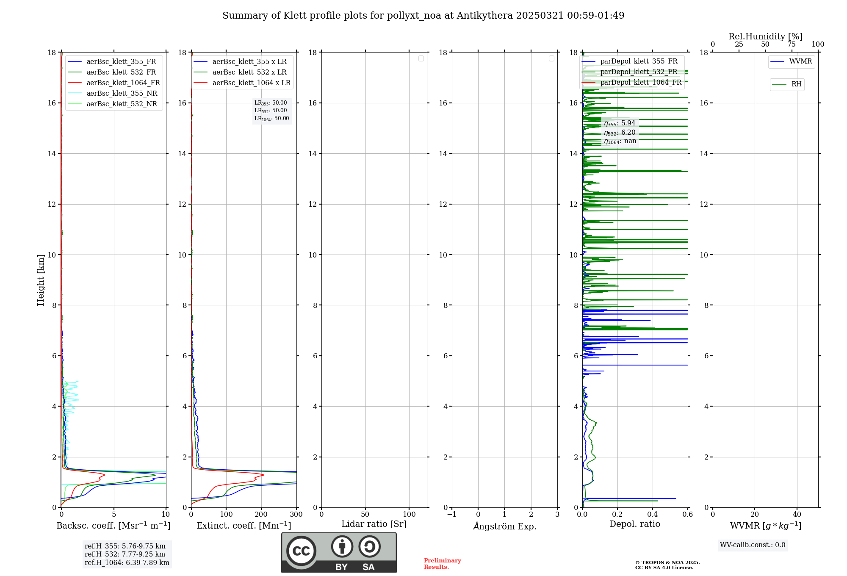
Task: Click legend entry parDepol_klett_1064_FR
Action: pos(632,83)
